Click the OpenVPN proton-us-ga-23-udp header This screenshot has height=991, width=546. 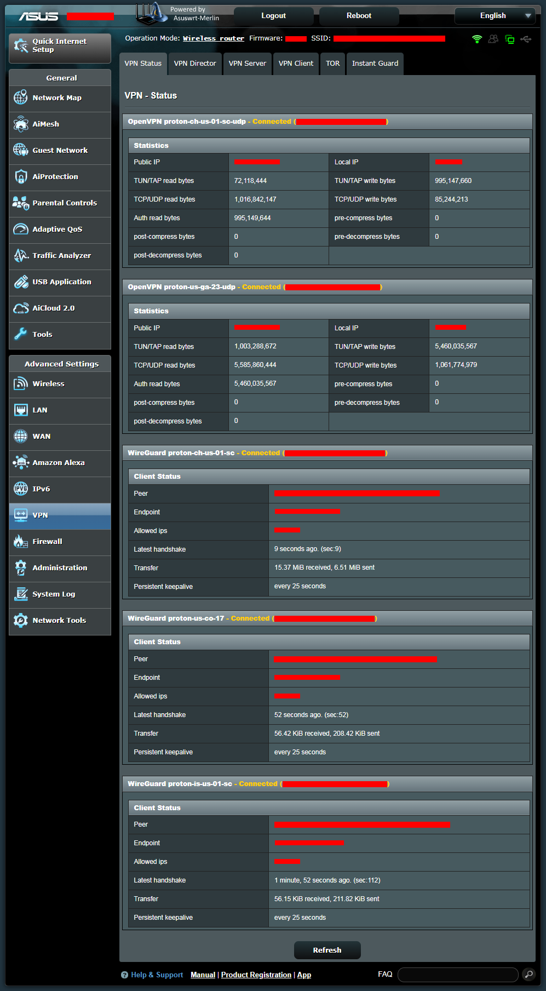(327, 287)
